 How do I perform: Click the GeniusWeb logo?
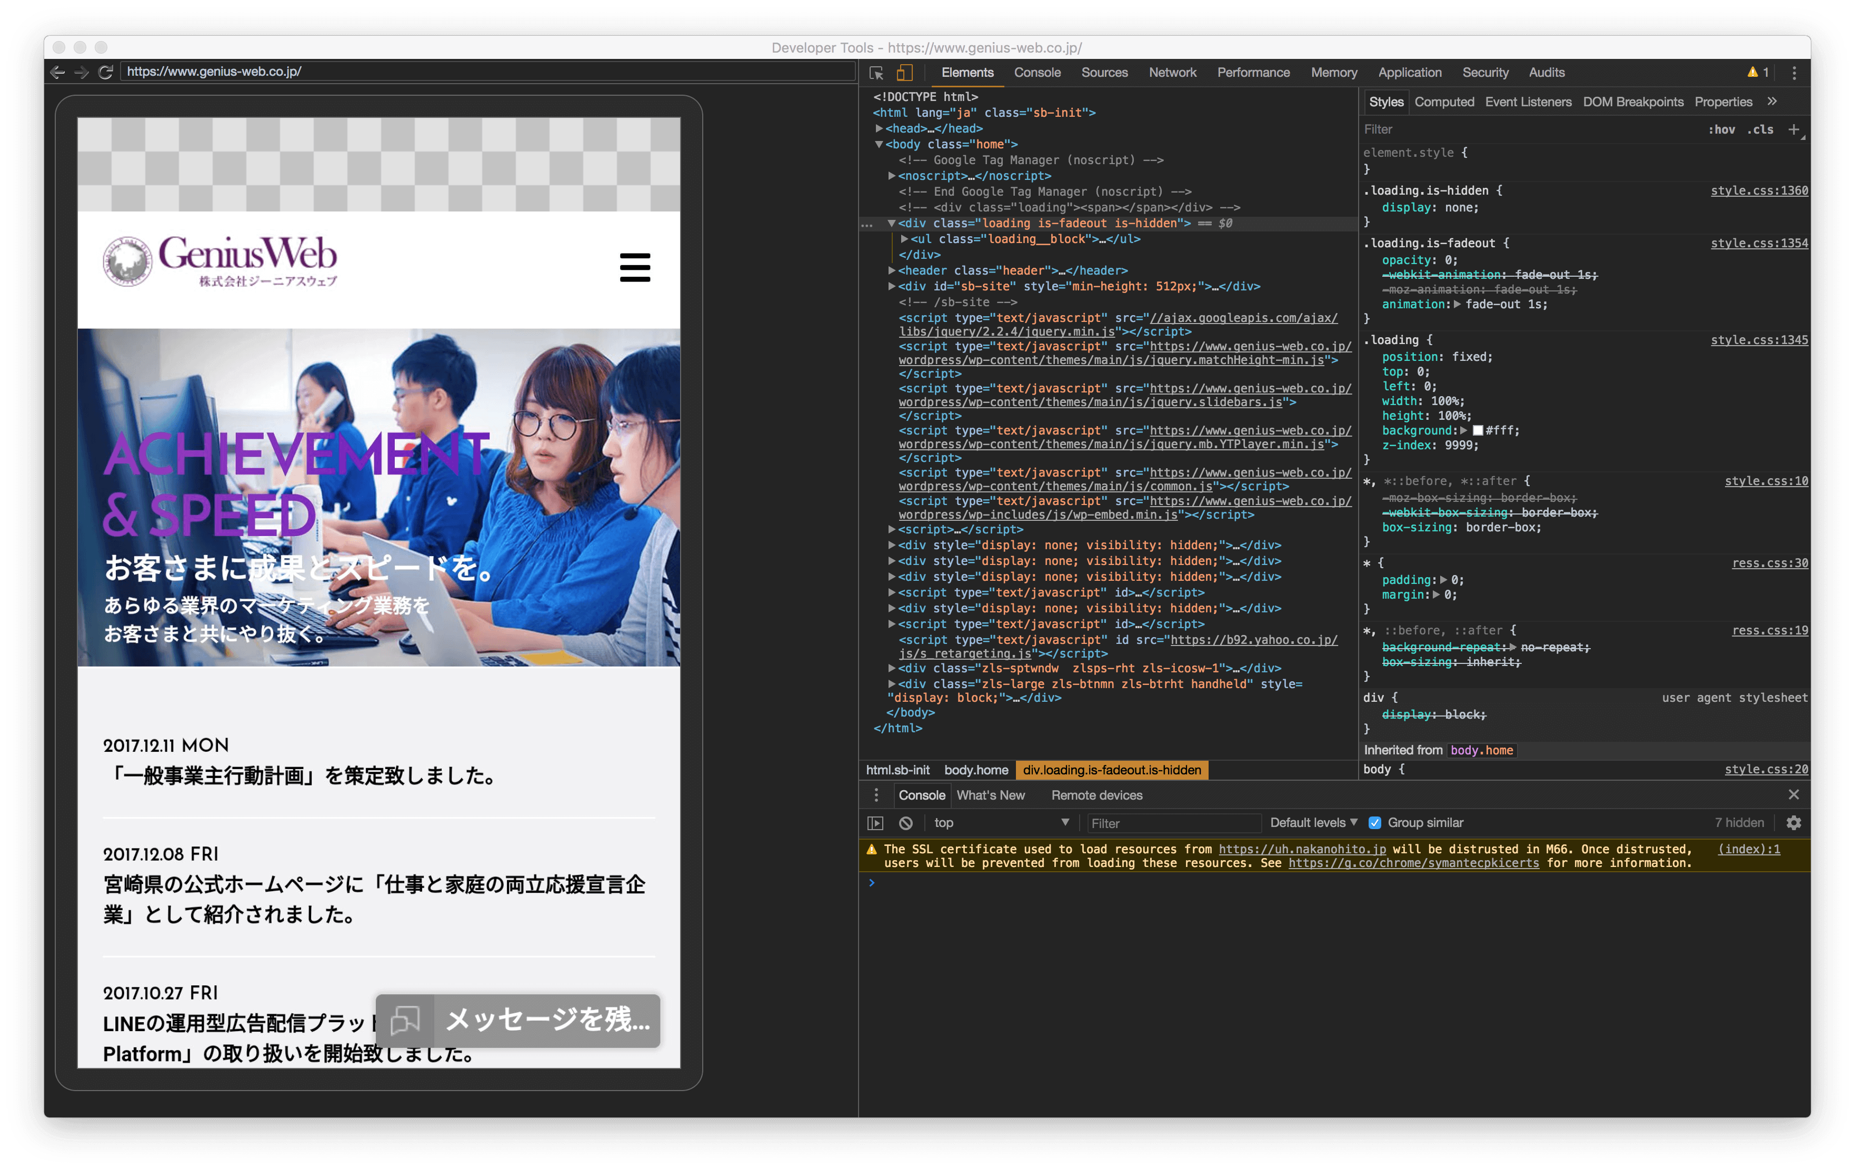(x=221, y=261)
